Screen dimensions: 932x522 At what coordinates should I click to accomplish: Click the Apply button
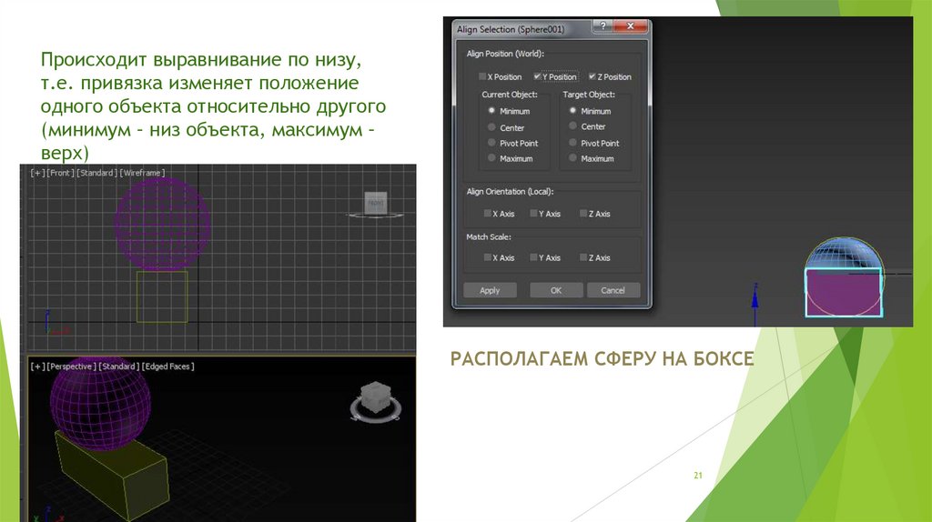tap(490, 290)
